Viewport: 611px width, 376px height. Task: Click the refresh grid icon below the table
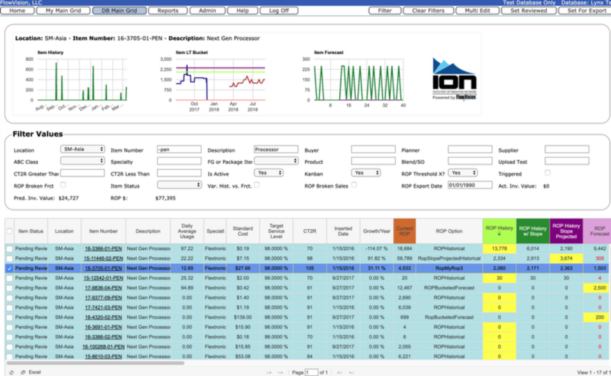(x=11, y=372)
